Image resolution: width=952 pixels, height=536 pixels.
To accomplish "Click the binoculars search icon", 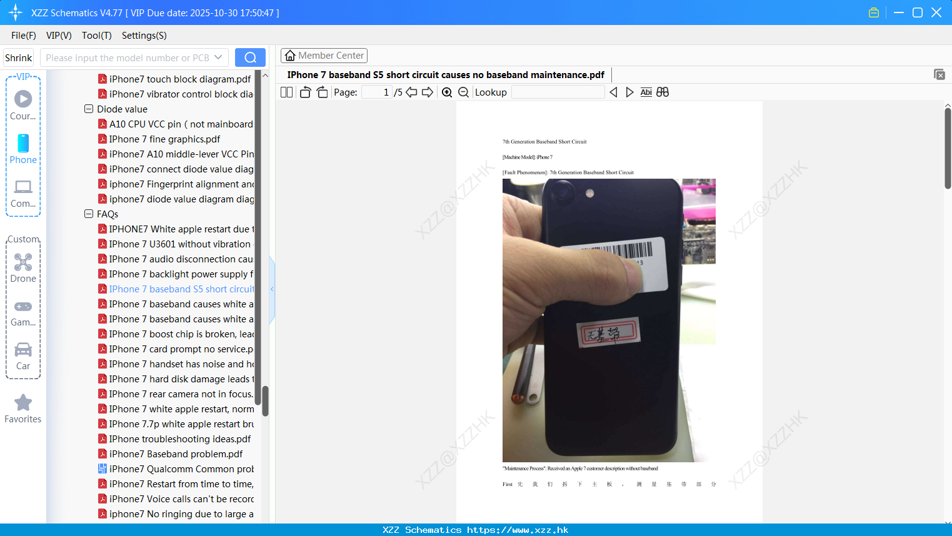I will tap(663, 92).
